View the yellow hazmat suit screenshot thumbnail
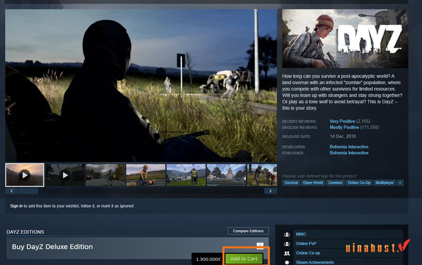The image size is (422, 265). (186, 175)
